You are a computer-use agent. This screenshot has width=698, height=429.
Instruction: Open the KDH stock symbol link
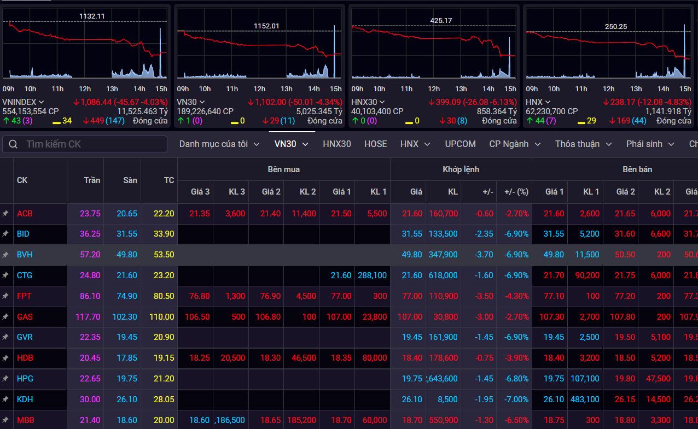[x=25, y=399]
